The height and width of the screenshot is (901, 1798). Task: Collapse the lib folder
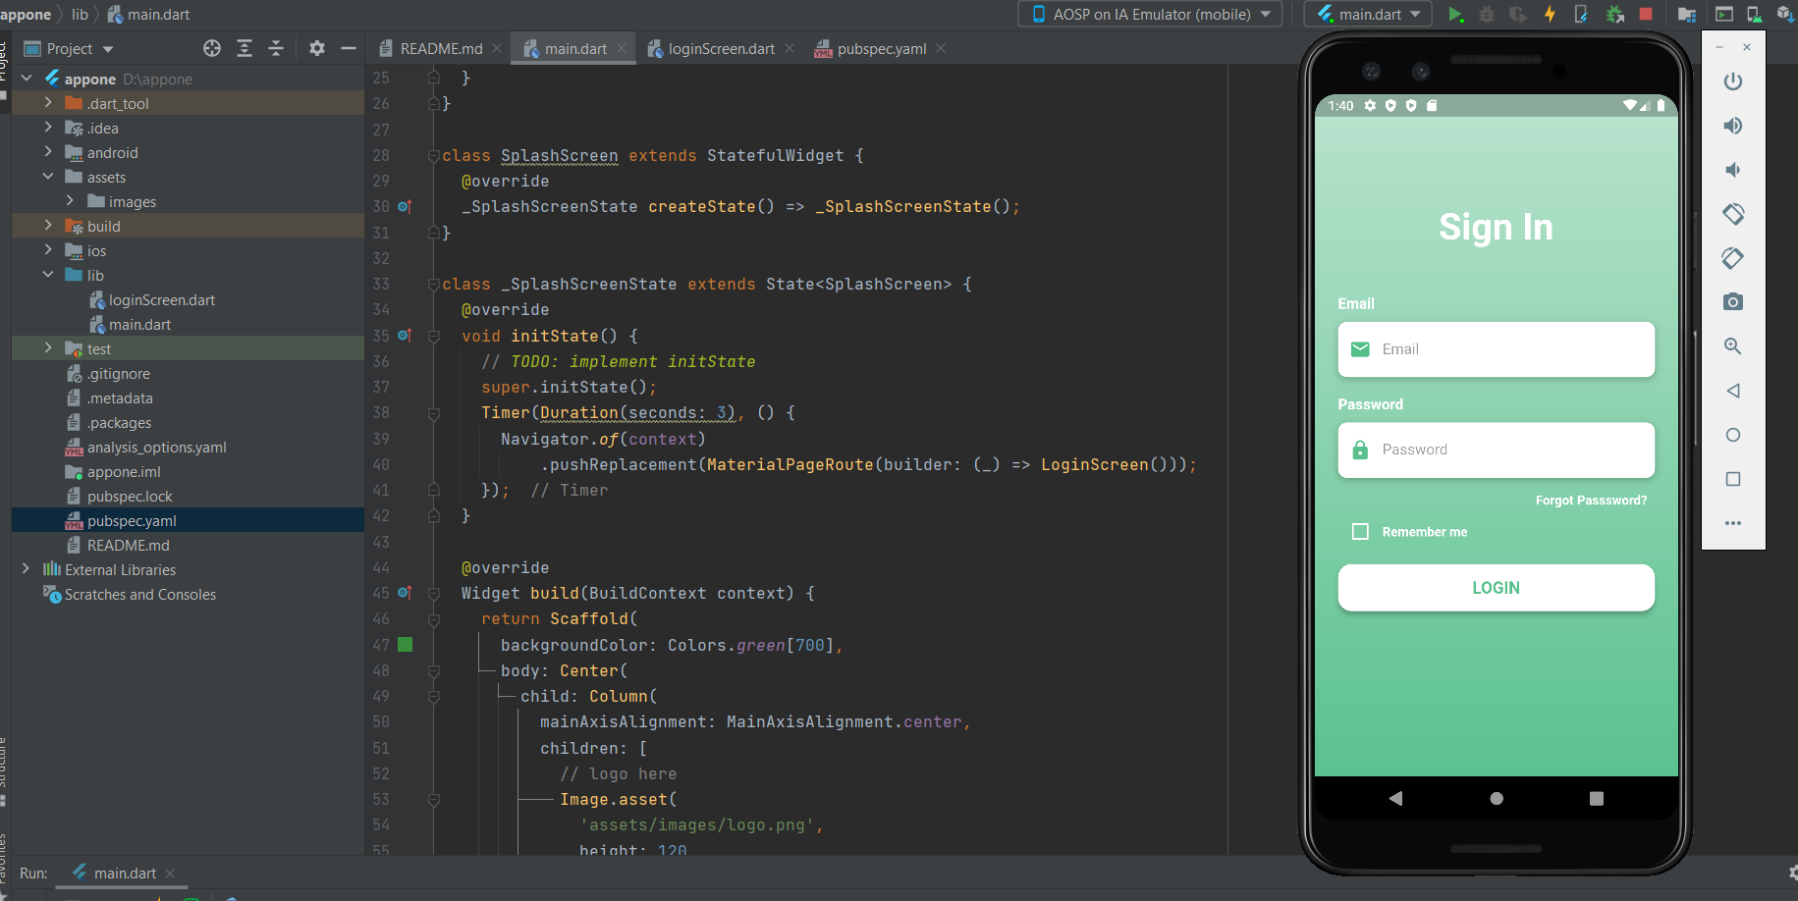pyautogui.click(x=48, y=275)
